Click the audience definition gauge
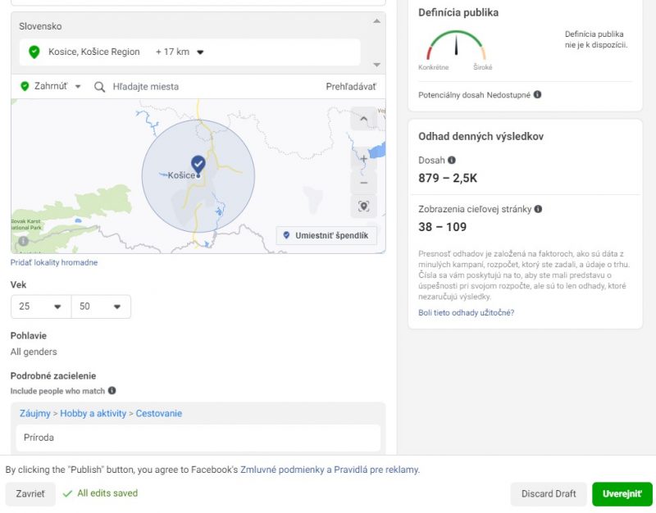 coord(456,45)
